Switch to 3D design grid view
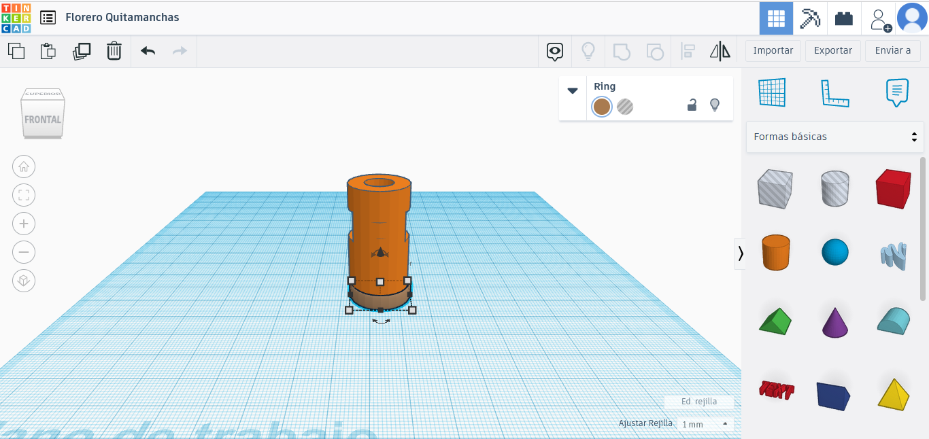Viewport: 929px width, 439px height. click(x=776, y=18)
